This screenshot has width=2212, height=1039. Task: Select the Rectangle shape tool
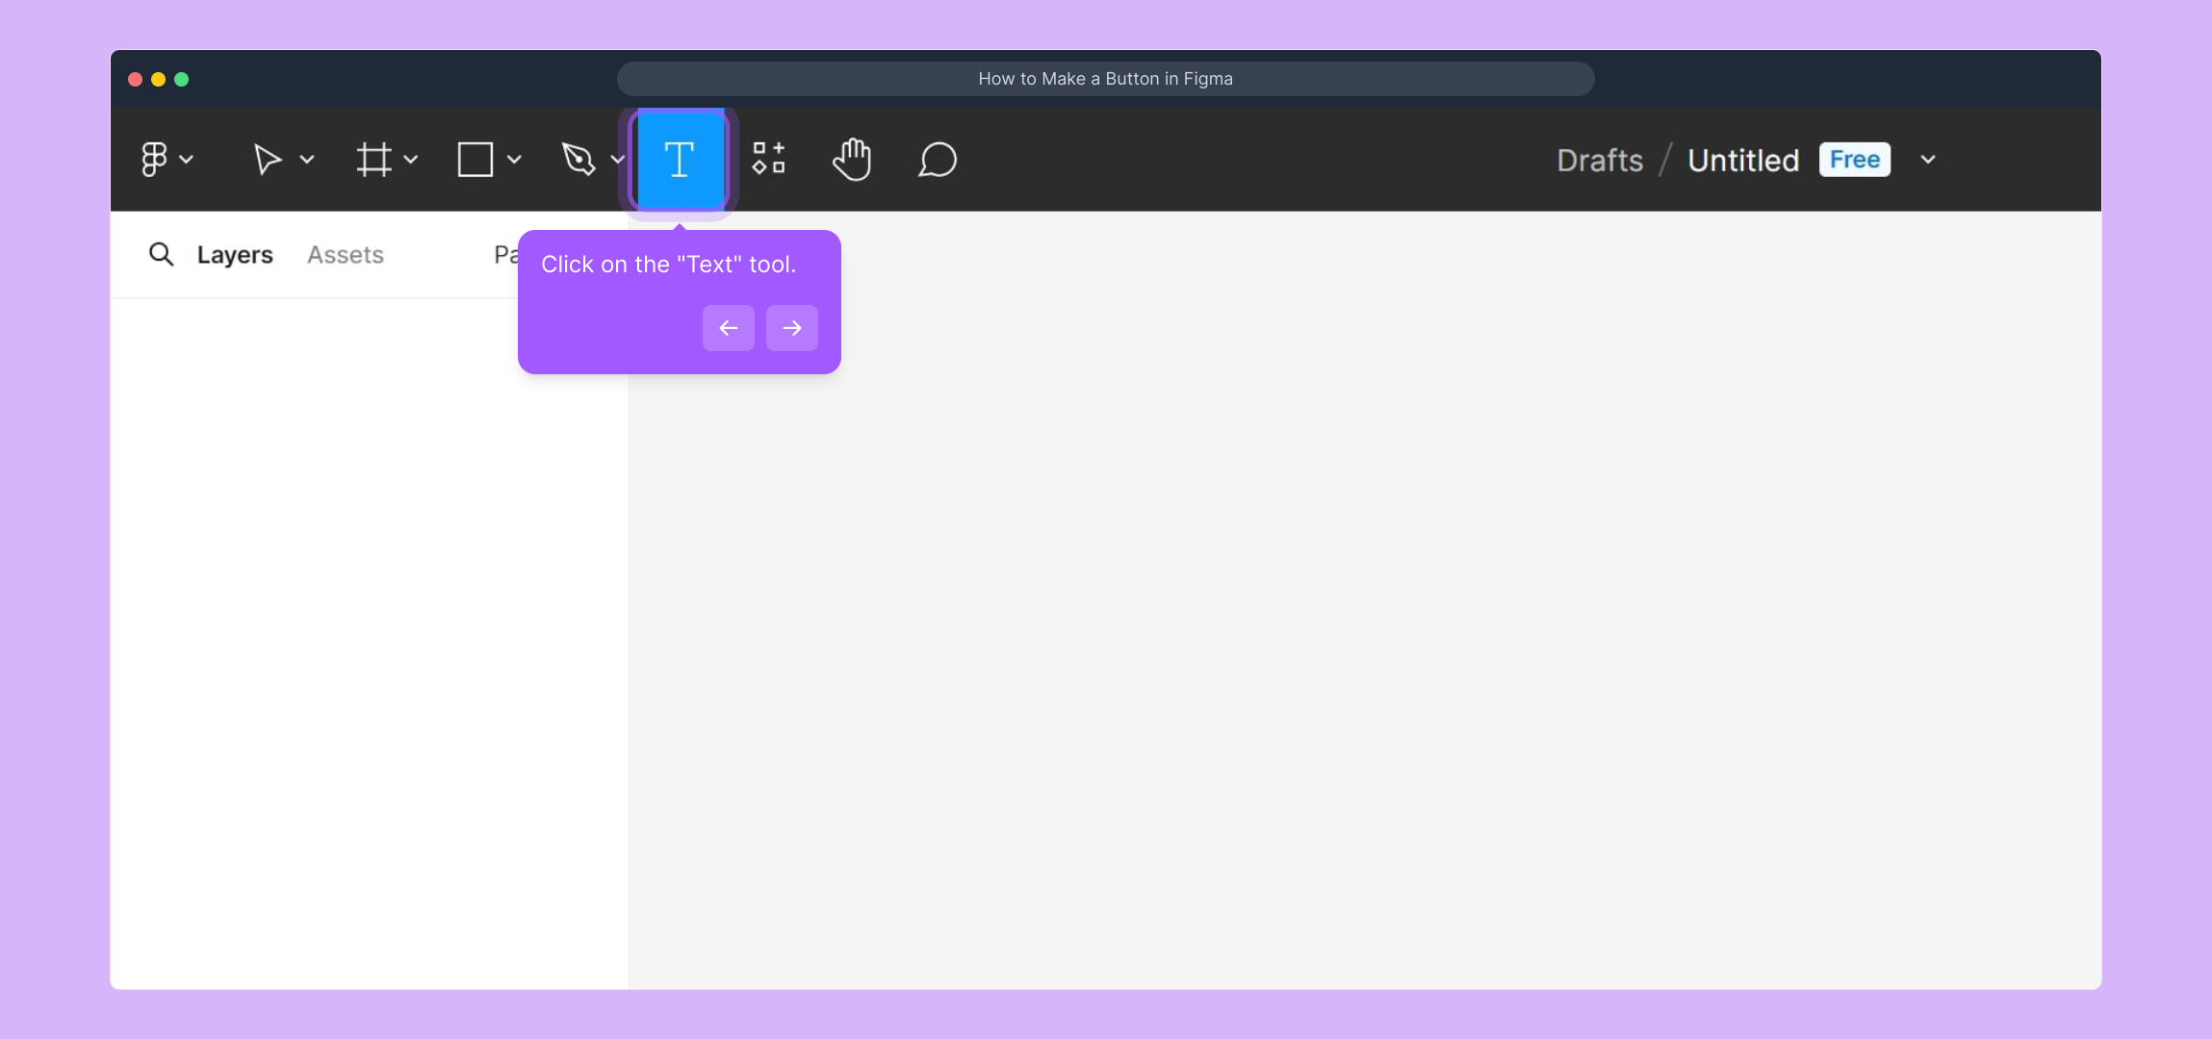[x=476, y=160]
